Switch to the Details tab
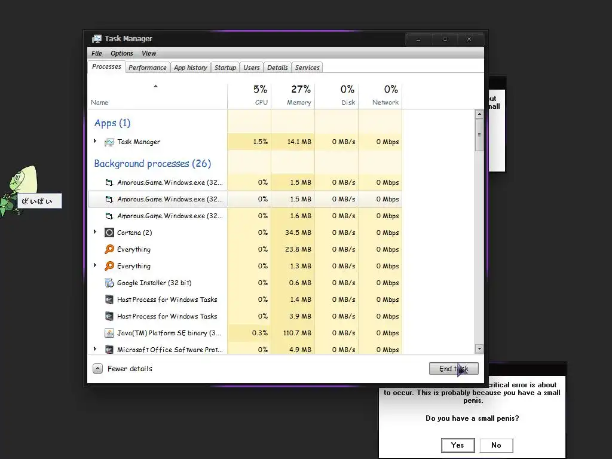Screen dimensions: 612x459 coord(277,68)
